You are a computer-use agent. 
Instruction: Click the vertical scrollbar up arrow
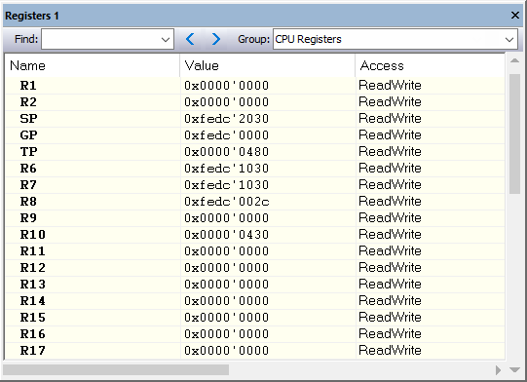514,60
